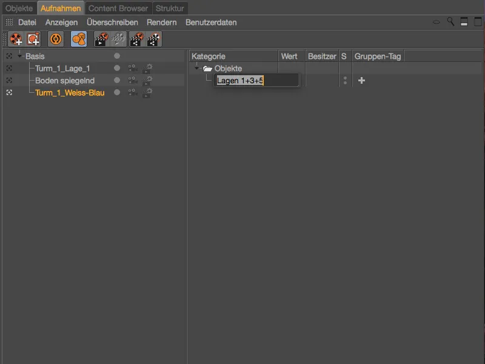
Task: Click render settings icon of Boden spiegelnd
Action: [147, 81]
